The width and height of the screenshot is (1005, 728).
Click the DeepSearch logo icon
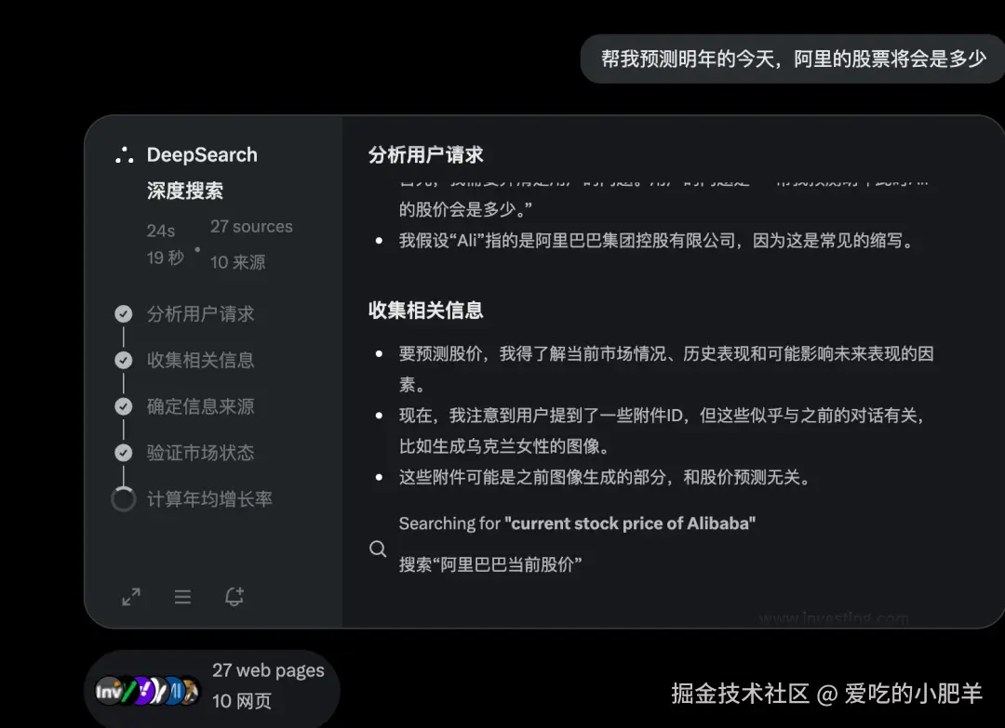click(125, 155)
